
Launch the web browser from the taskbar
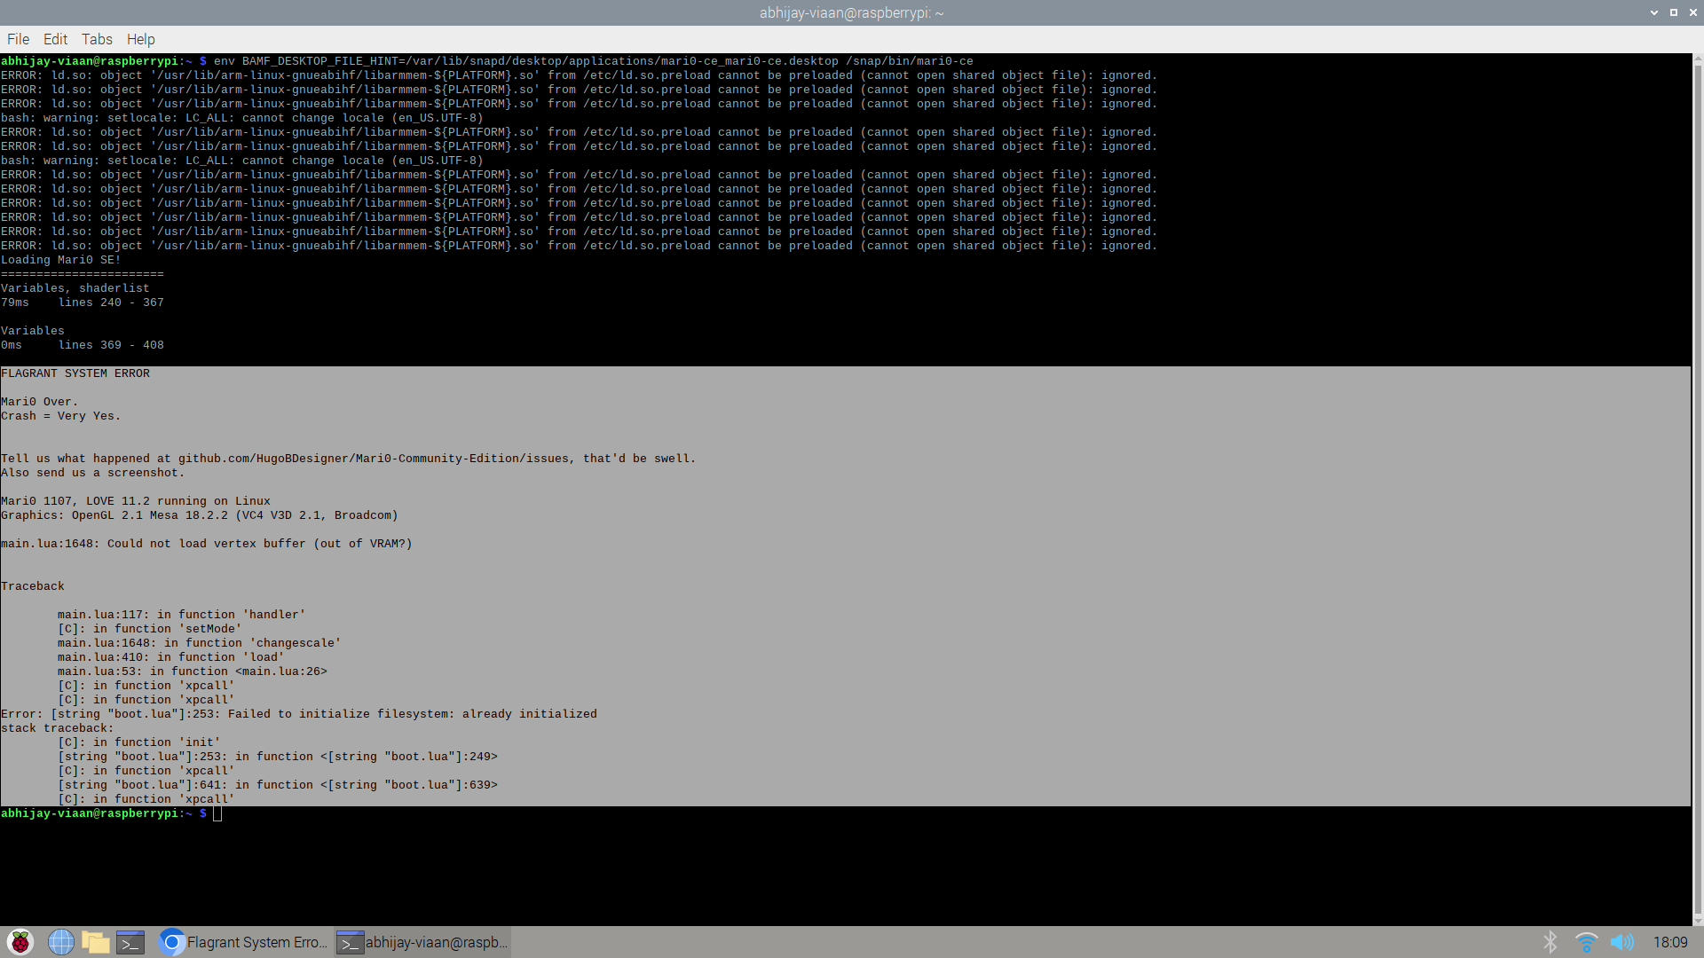pos(60,942)
